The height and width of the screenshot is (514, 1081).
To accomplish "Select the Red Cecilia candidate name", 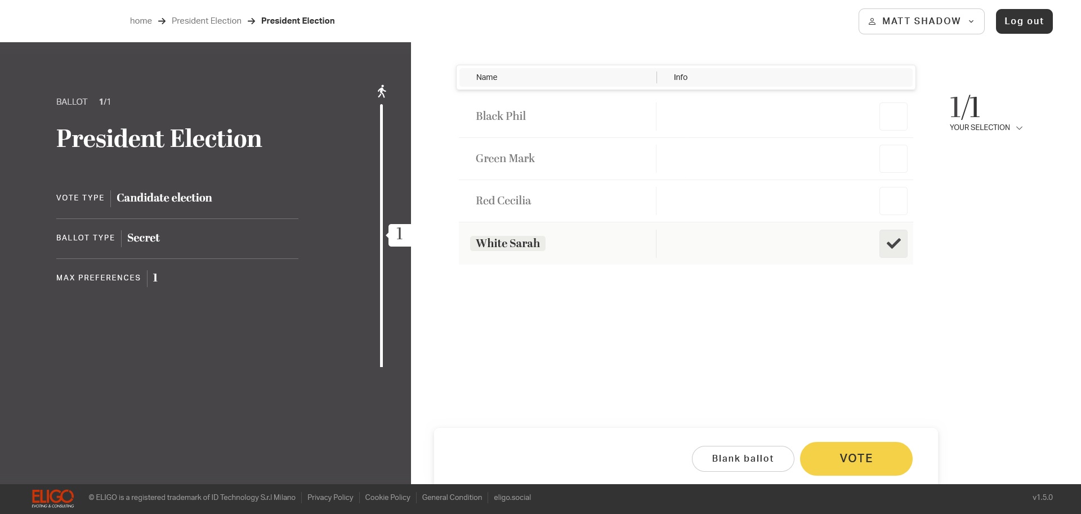I will (503, 200).
